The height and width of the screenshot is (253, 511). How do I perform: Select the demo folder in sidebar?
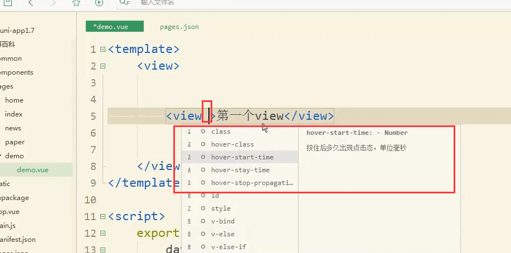(x=14, y=156)
